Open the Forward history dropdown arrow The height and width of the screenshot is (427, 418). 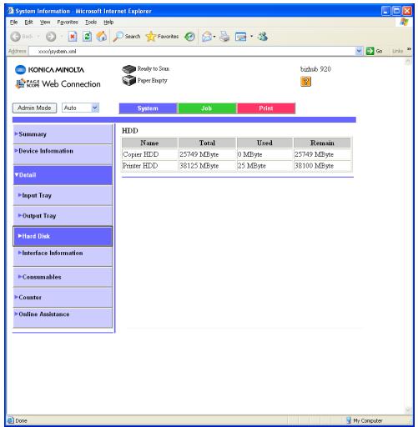click(62, 37)
